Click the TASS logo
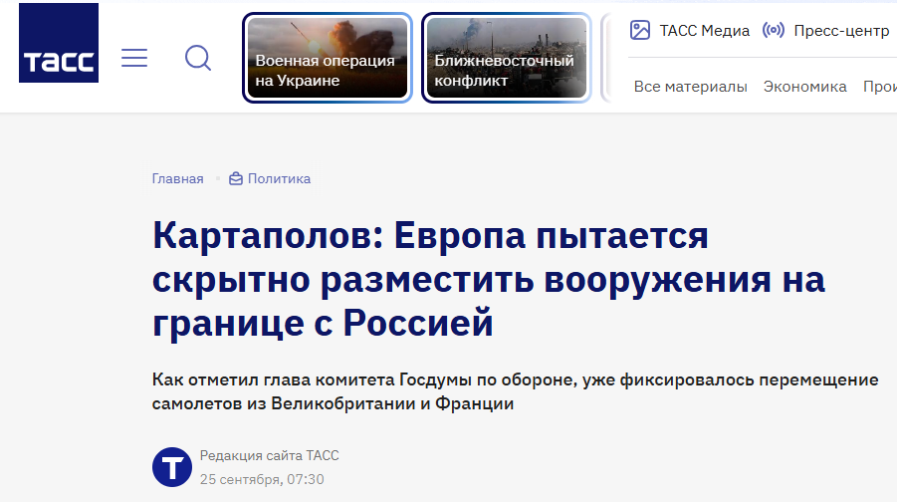The width and height of the screenshot is (897, 502). [59, 43]
